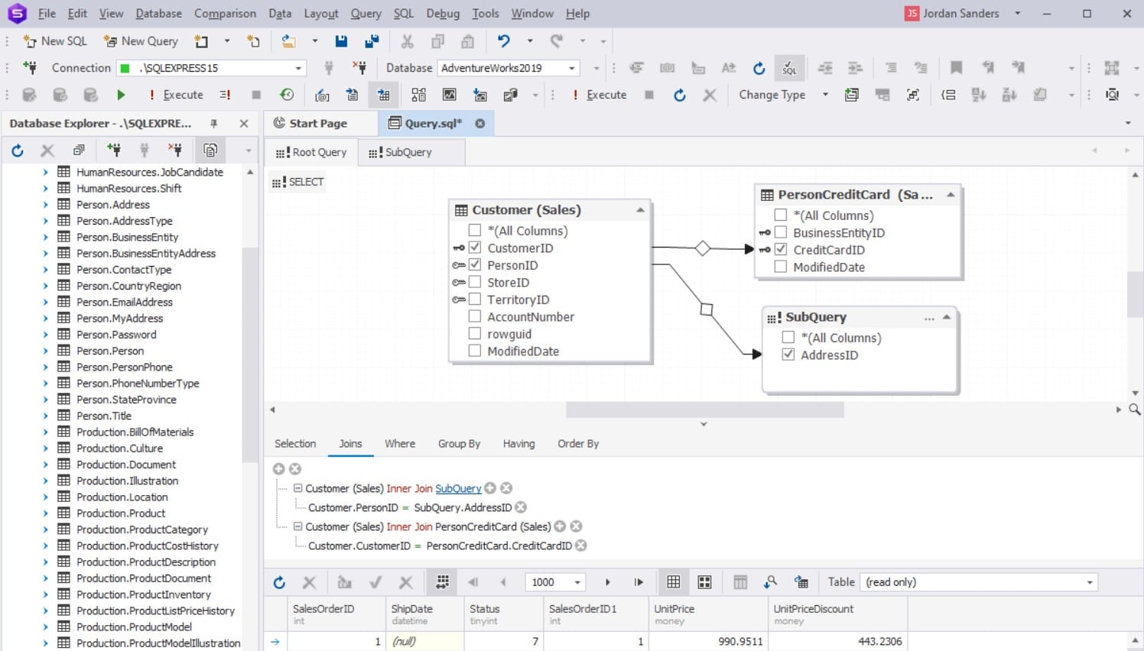The image size is (1144, 651).
Task: Collapse the Customer Inner Join SubQuery node
Action: (298, 488)
